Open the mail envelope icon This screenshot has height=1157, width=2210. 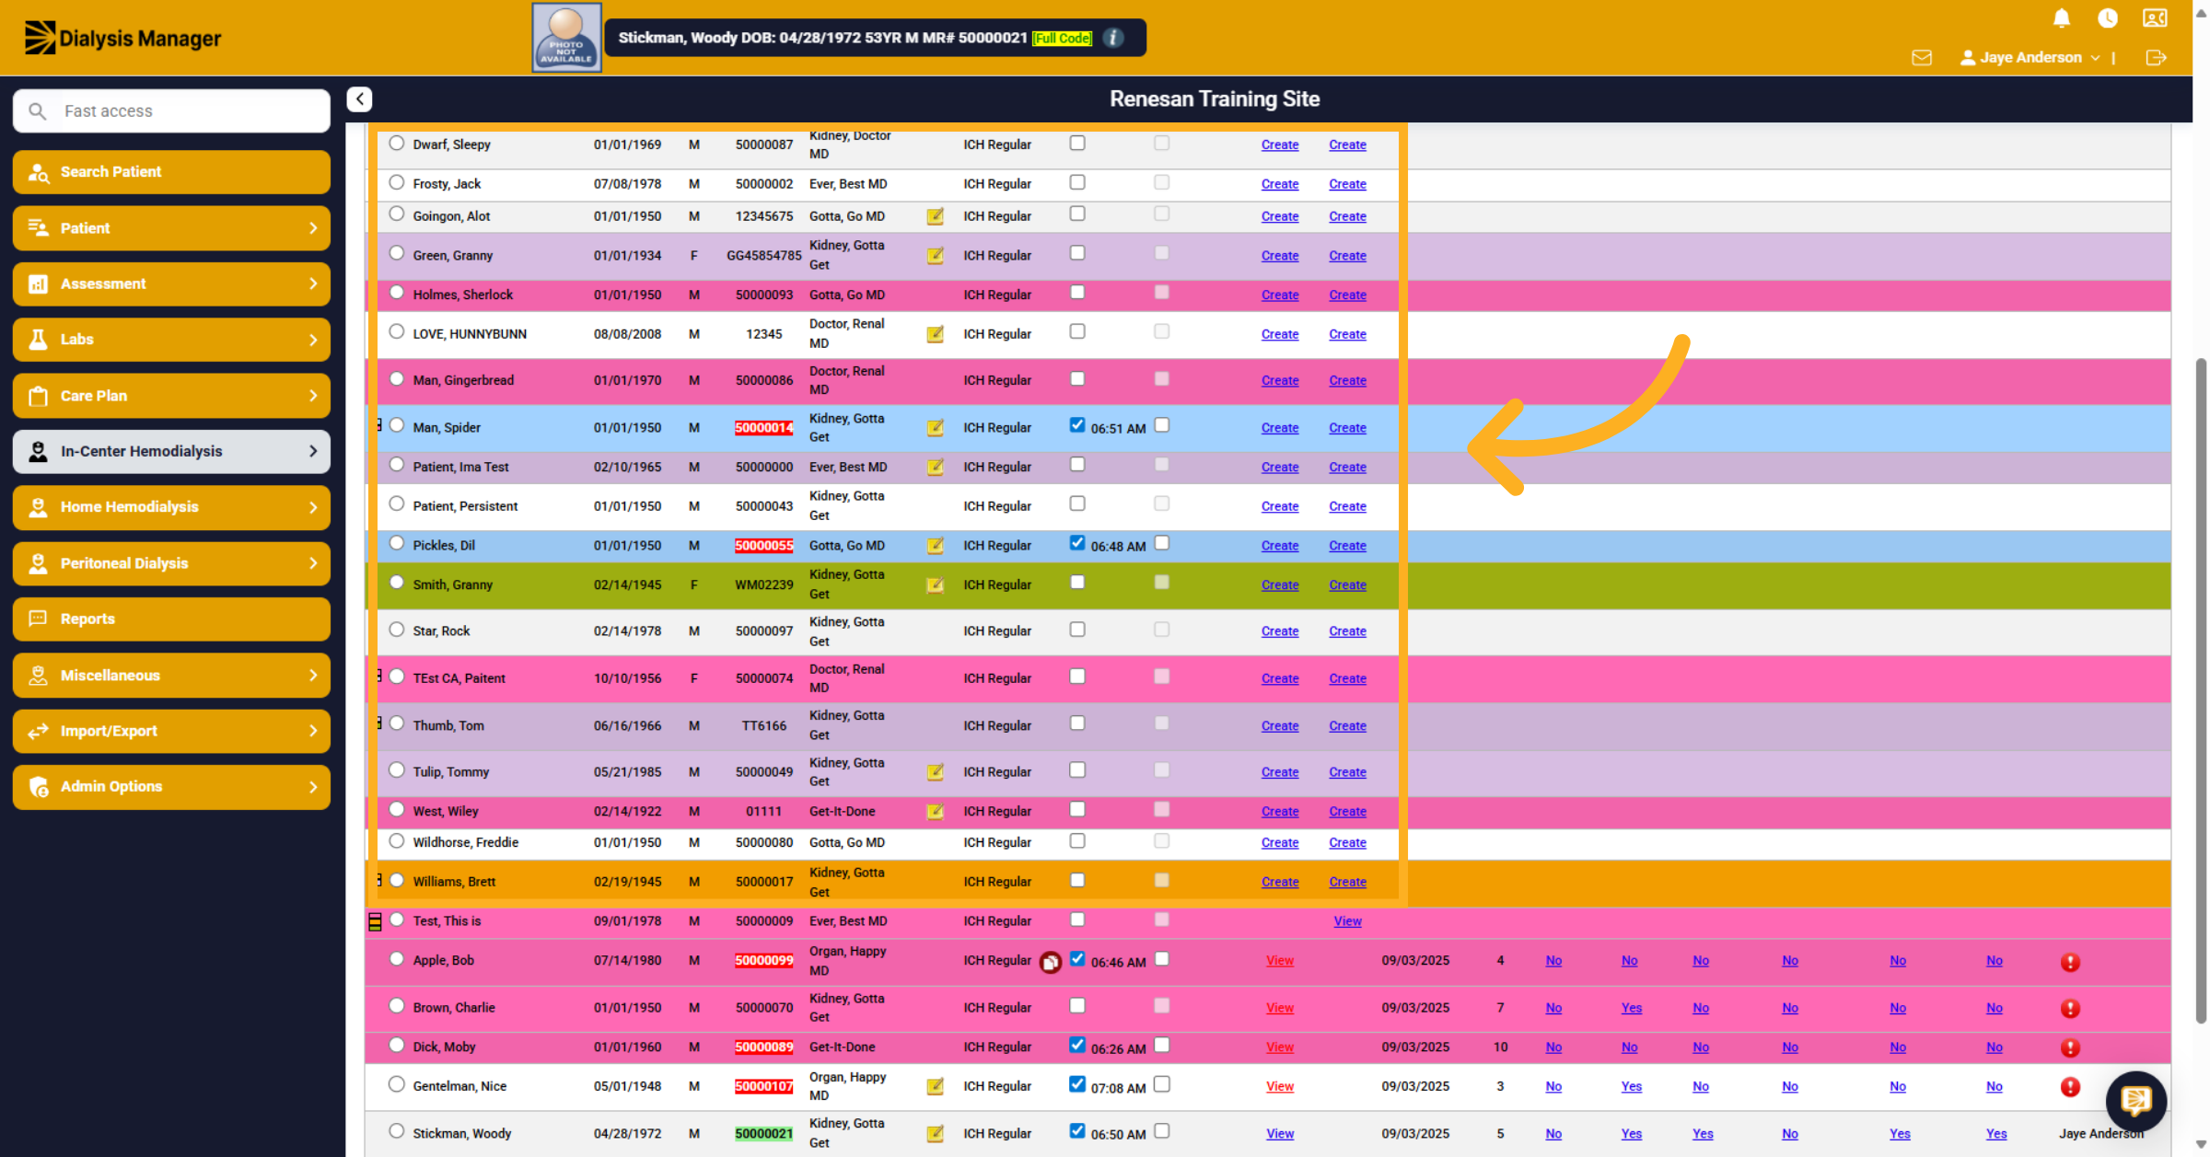tap(1921, 58)
